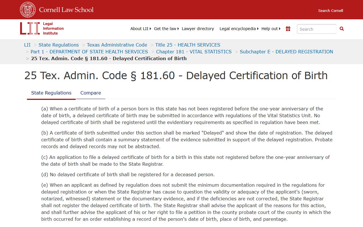Viewport: 363px width, 227px height.
Task: Expand the Help out menu
Action: click(271, 29)
